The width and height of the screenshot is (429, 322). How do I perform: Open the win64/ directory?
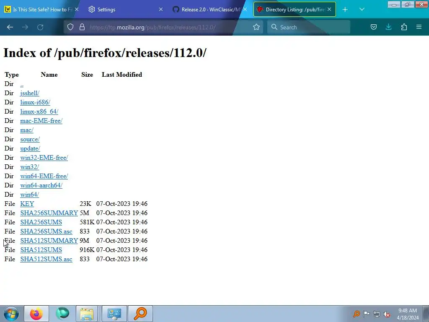coord(30,195)
